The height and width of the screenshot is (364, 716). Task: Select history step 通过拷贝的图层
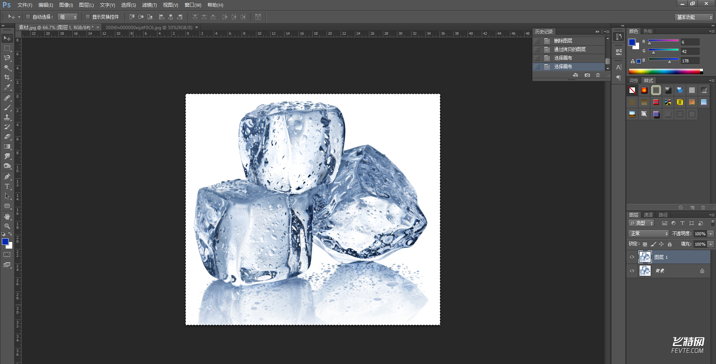point(569,49)
